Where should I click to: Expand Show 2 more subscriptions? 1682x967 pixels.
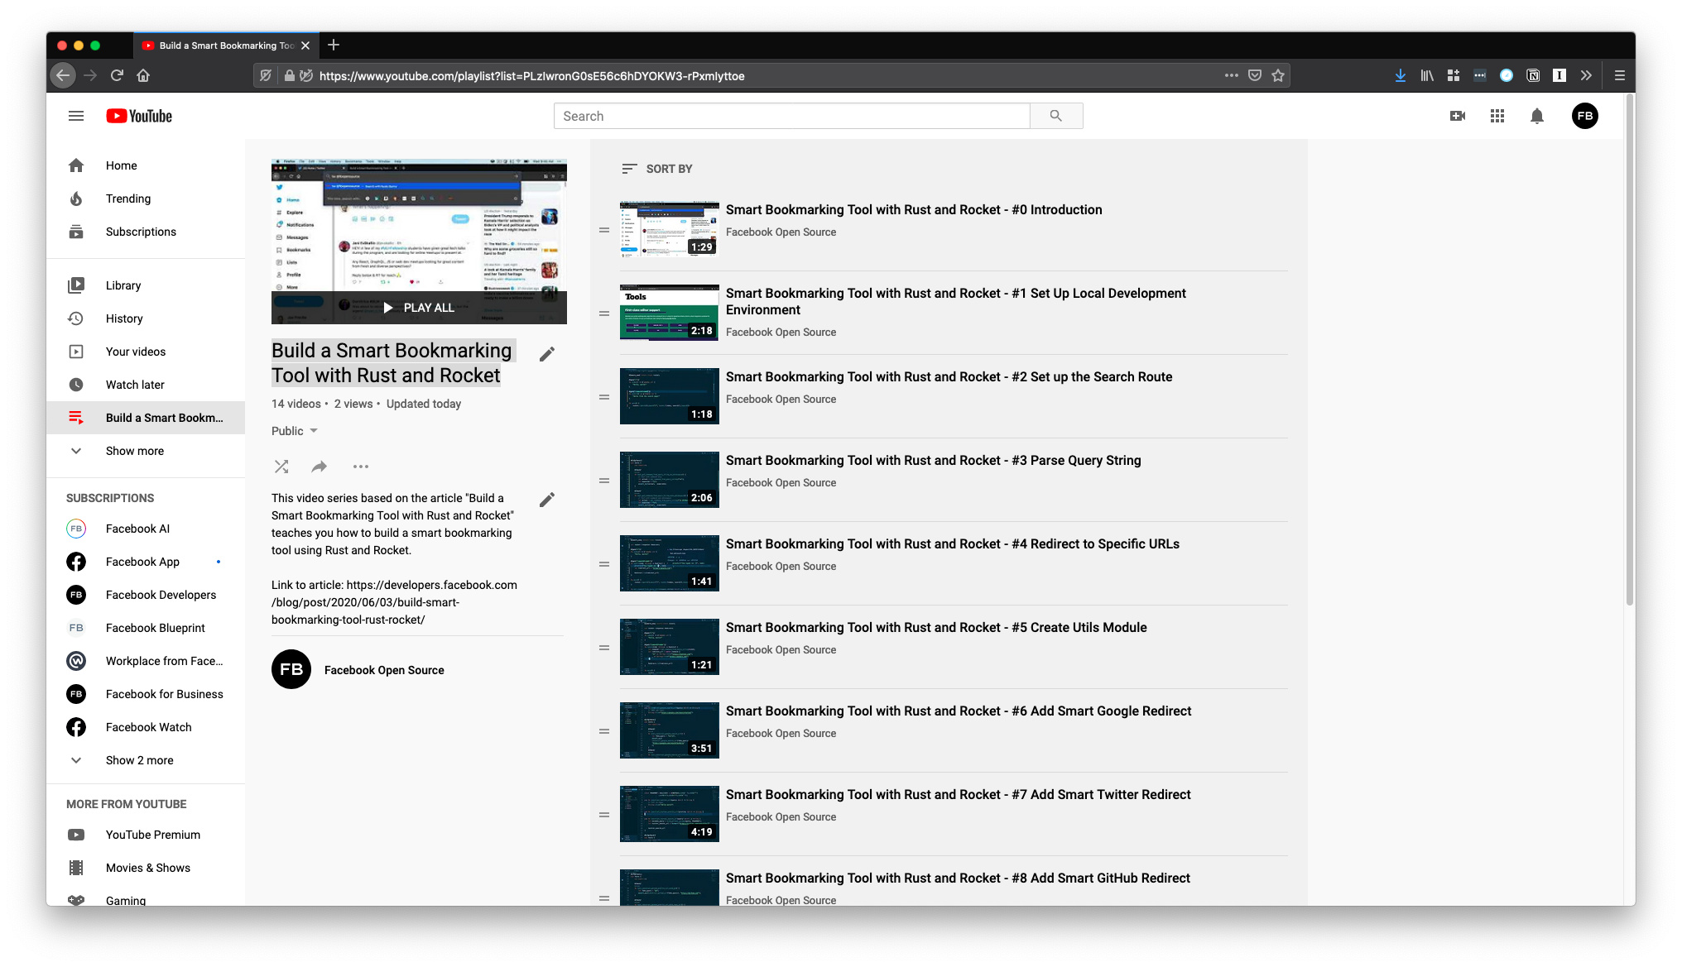(x=139, y=760)
